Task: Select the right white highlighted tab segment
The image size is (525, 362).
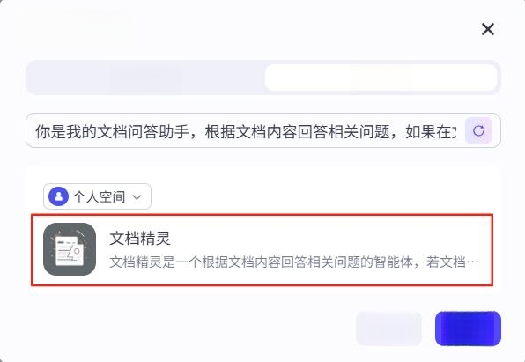Action: click(381, 78)
